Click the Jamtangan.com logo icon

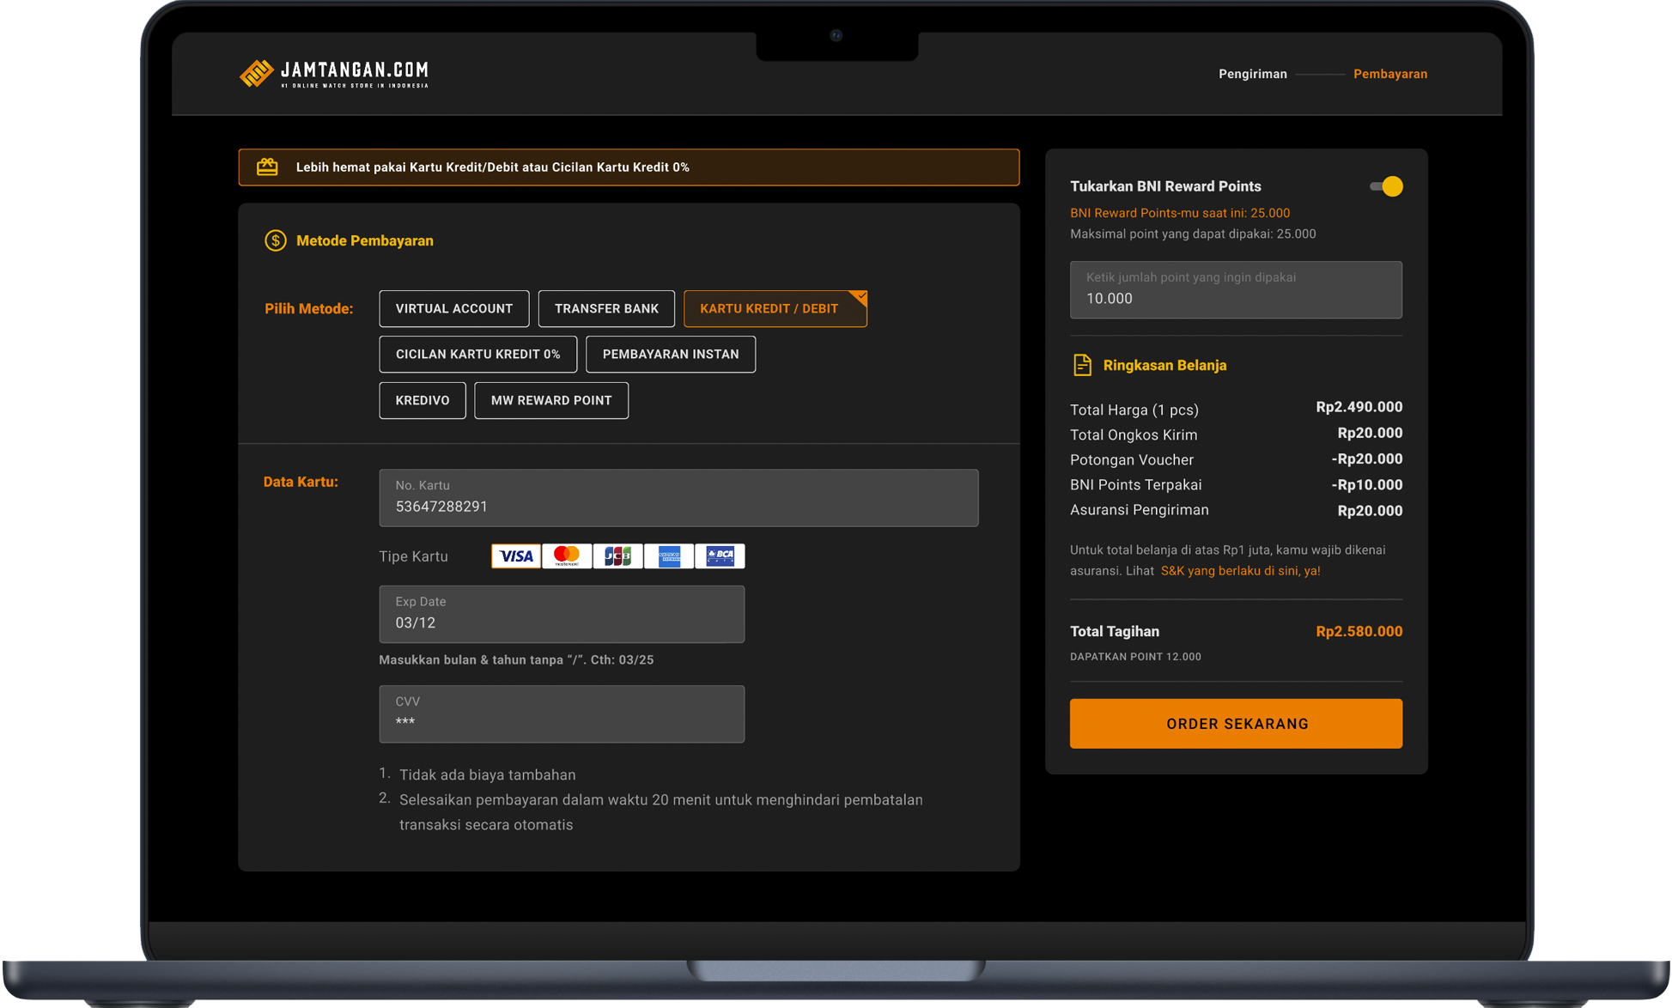pos(256,74)
